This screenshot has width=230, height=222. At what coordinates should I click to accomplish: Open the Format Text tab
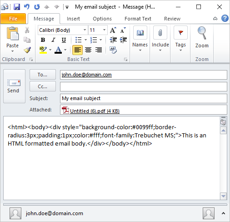tap(138, 19)
